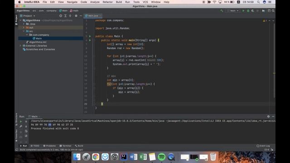Open the wrench settings in the Run panel
This screenshot has width=290, height=163.
tap(21, 126)
